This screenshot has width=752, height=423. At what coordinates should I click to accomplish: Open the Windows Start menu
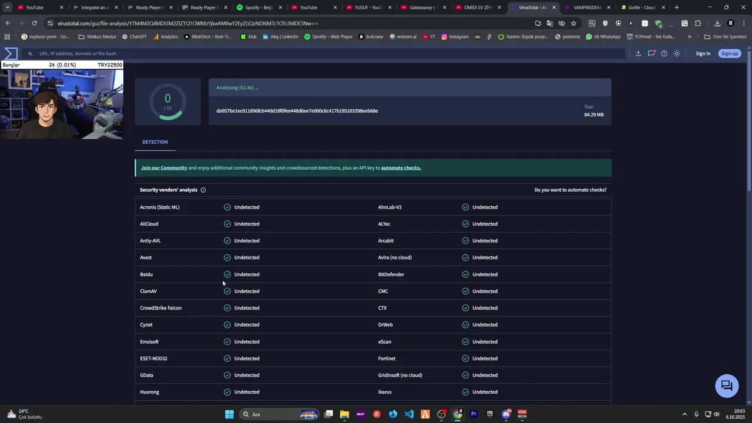230,414
